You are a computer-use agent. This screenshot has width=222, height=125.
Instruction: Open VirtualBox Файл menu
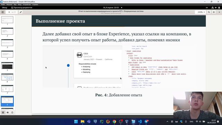3,5
